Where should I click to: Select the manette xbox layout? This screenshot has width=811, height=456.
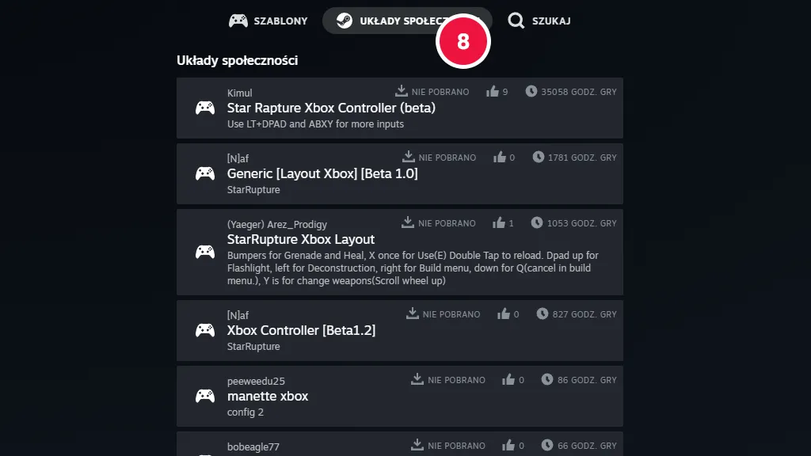(x=399, y=396)
